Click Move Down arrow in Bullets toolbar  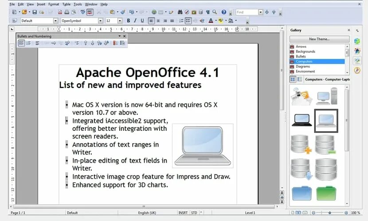coord(93,43)
